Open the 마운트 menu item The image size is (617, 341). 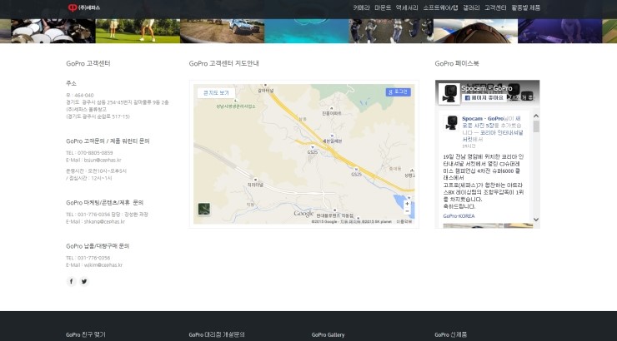[383, 7]
